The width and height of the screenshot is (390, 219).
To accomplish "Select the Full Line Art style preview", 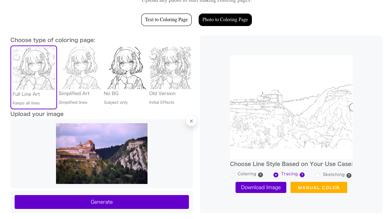I will (34, 68).
